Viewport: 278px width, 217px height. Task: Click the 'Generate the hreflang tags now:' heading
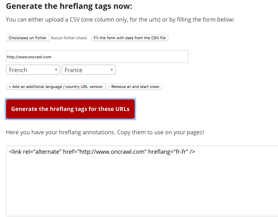click(69, 6)
